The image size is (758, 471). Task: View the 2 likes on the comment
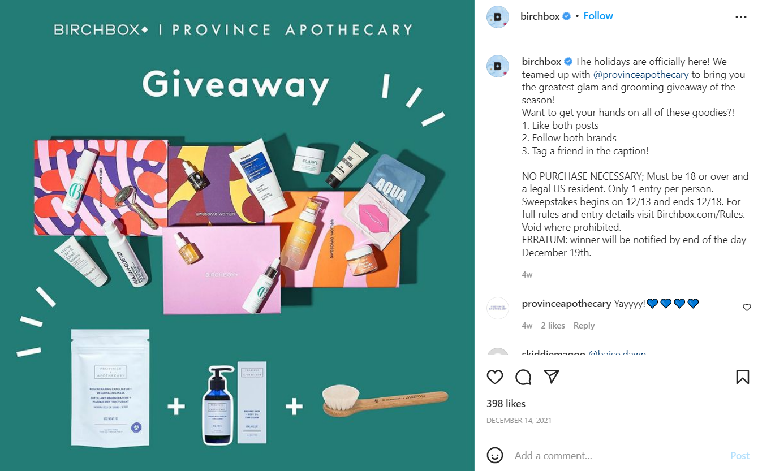[553, 326]
